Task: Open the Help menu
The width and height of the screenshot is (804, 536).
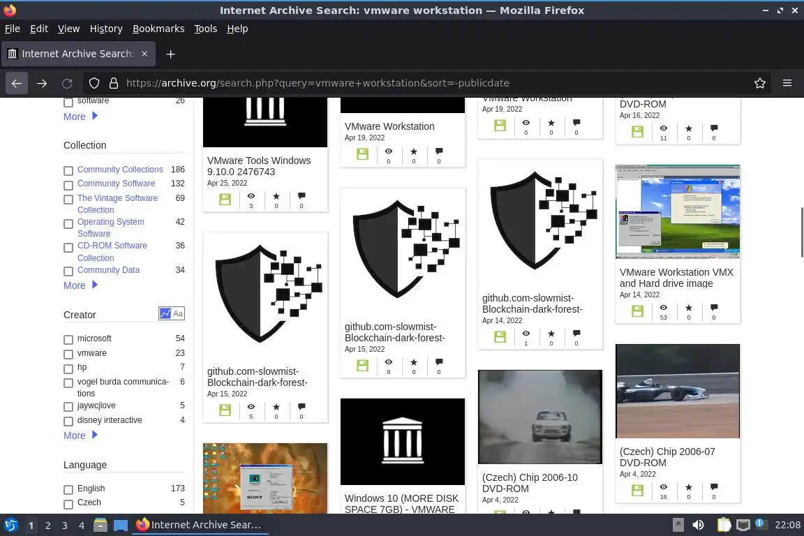Action: [237, 29]
